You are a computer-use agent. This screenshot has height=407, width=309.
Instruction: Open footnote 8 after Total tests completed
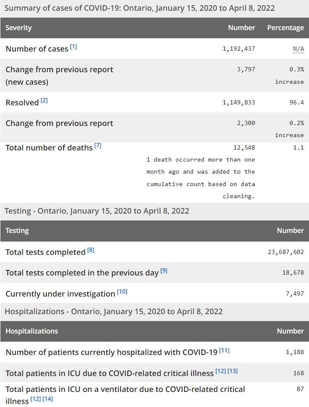point(91,250)
